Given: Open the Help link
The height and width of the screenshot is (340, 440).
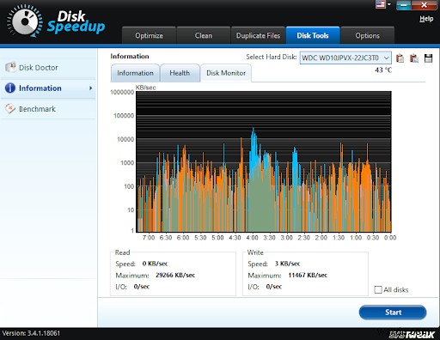Looking at the screenshot, I should click(426, 19).
